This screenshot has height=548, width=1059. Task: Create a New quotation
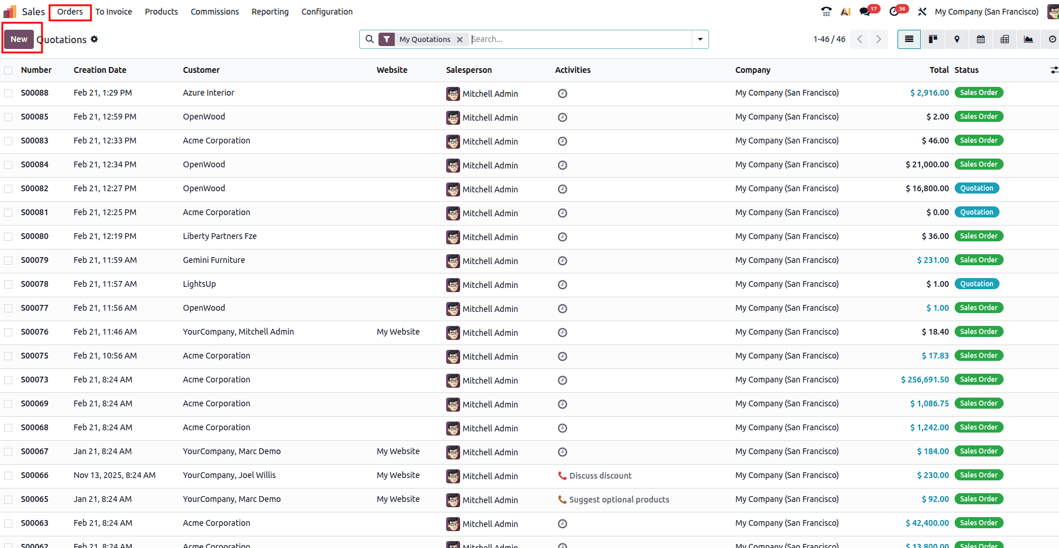point(19,39)
